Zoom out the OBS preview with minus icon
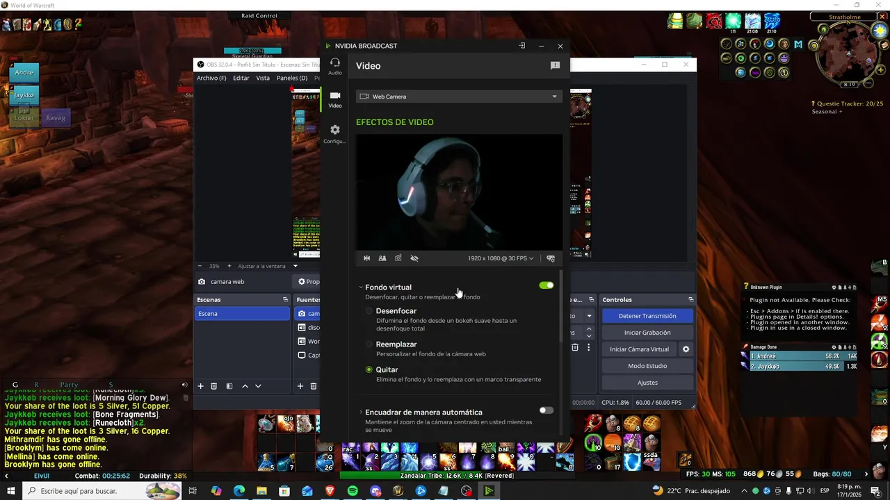890x500 pixels. pos(200,266)
